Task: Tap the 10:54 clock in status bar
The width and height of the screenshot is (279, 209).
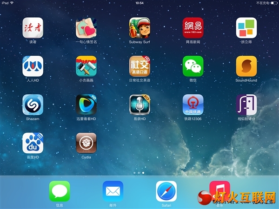Action: click(139, 3)
